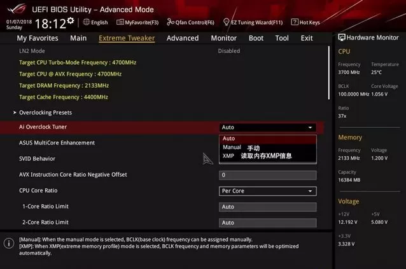Click the 18:12 clock display

[x=50, y=24]
